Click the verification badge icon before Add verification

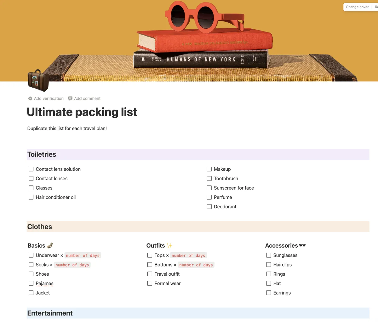click(x=30, y=98)
